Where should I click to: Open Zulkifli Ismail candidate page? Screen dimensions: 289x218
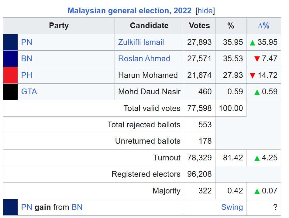pos(141,42)
